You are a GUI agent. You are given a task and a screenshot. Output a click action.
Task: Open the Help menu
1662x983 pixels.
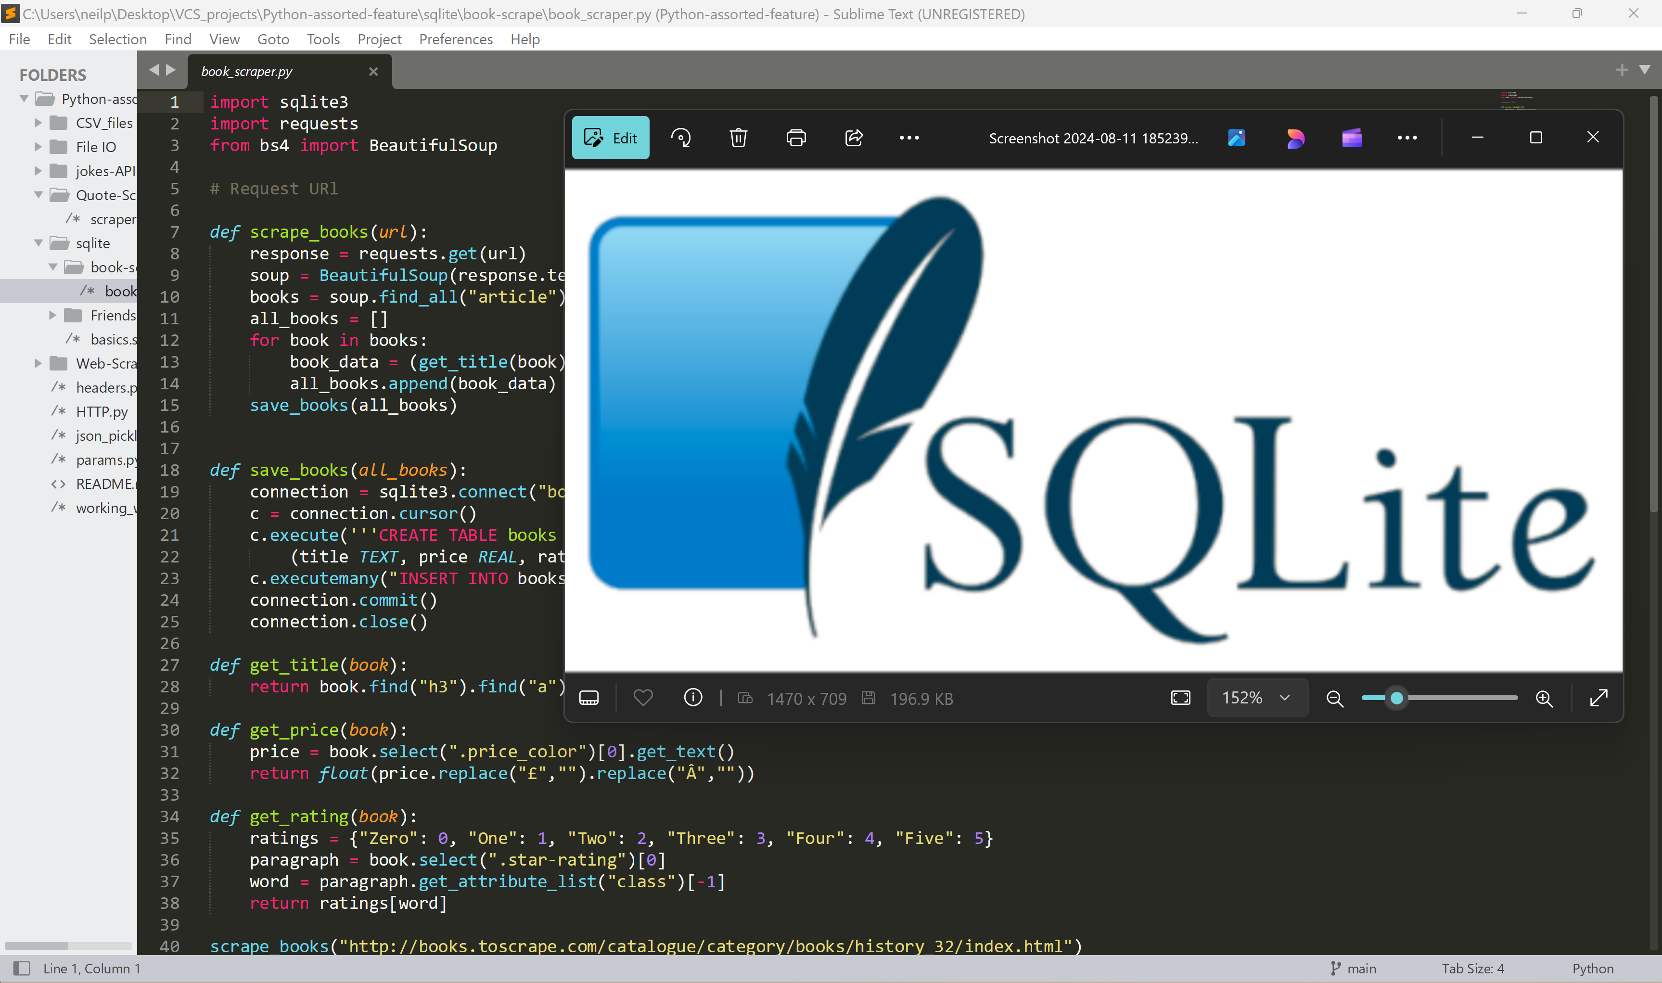pos(524,39)
